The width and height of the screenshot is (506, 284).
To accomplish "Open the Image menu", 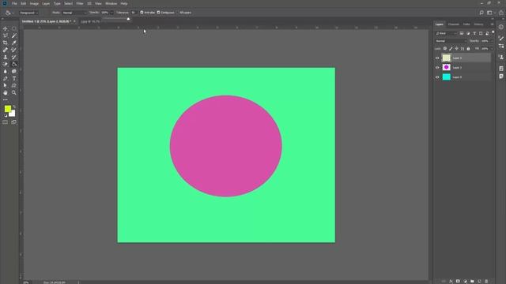I will click(34, 3).
